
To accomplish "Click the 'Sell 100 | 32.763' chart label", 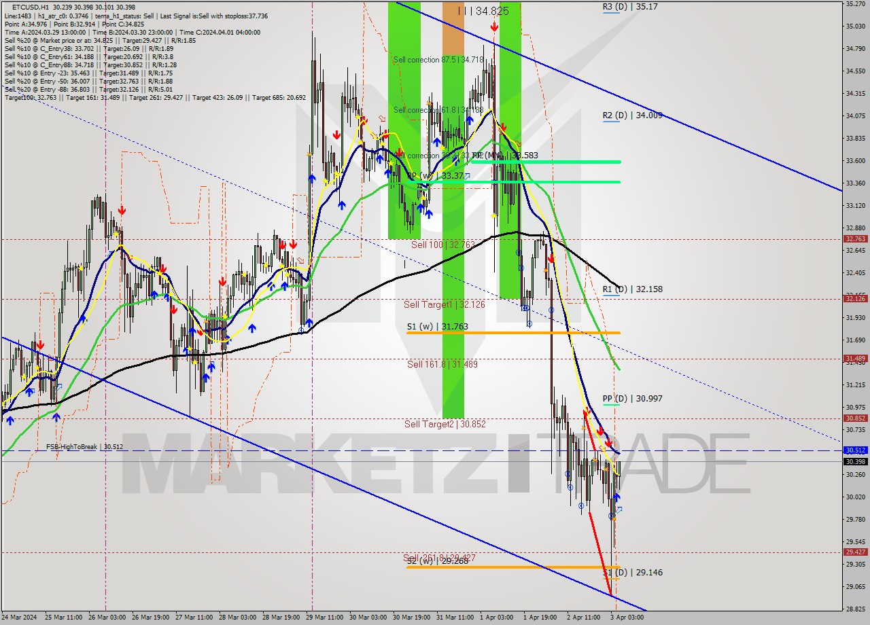I will [x=442, y=244].
